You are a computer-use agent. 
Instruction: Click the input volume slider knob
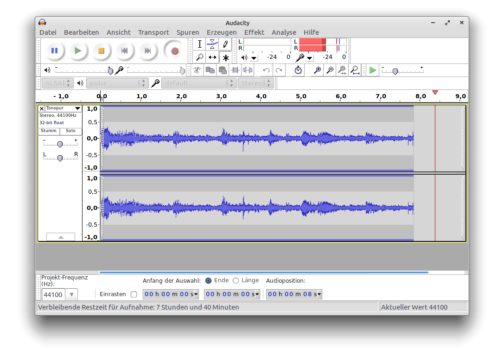point(182,71)
